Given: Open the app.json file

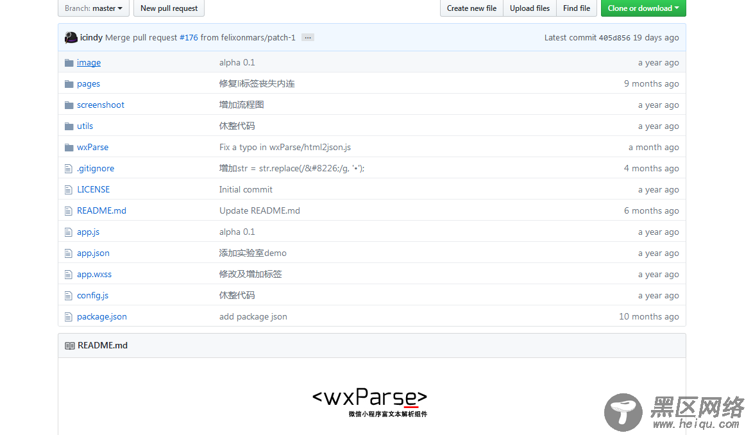Looking at the screenshot, I should 93,253.
